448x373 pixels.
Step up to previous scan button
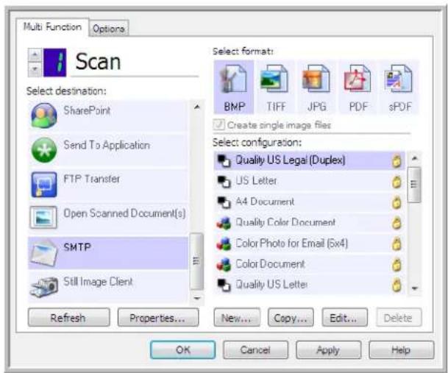click(35, 54)
